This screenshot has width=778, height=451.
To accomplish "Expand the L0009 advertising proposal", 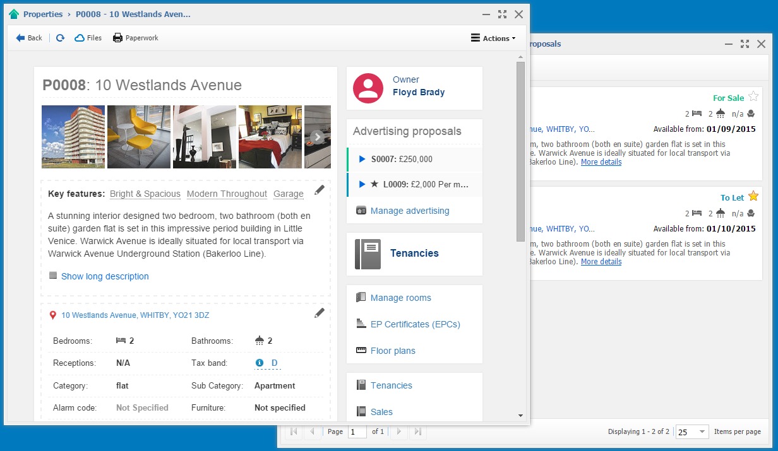I will (x=362, y=184).
